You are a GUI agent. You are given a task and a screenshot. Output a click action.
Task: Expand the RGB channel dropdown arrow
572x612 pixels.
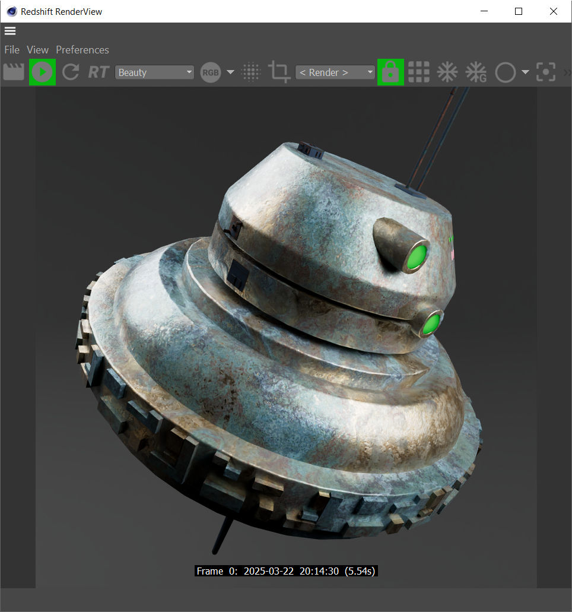(x=231, y=72)
